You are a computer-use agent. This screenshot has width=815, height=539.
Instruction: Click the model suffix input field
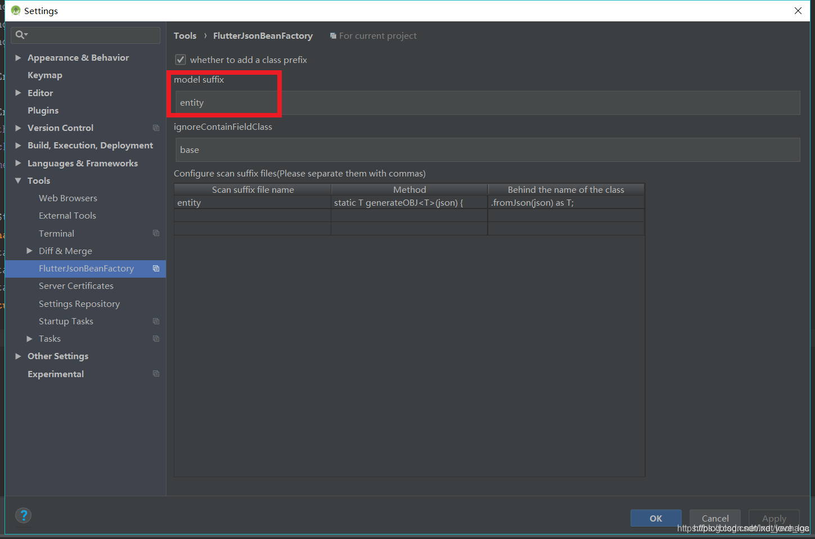488,103
